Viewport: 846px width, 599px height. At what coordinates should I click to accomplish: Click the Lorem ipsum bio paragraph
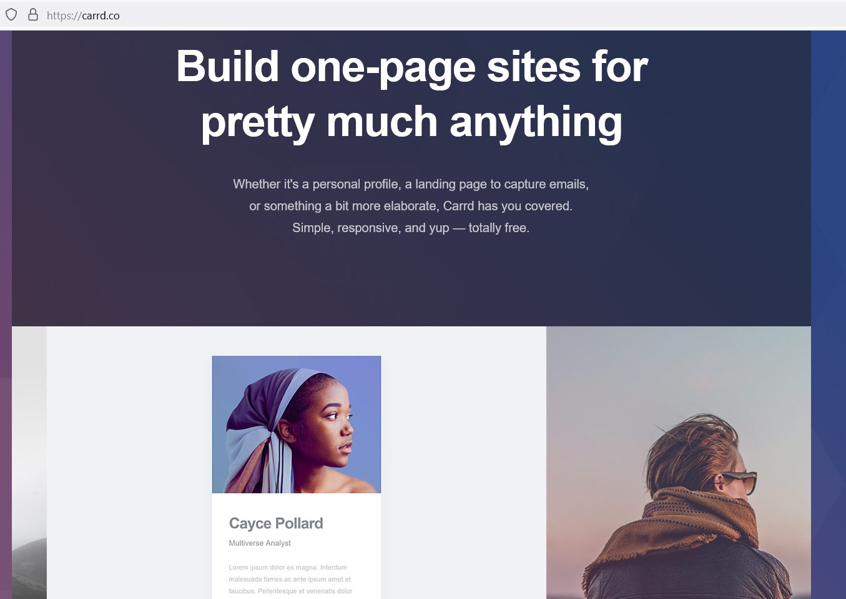click(290, 580)
